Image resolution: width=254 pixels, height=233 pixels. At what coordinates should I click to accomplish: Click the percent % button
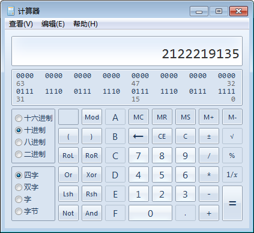pyautogui.click(x=232, y=156)
